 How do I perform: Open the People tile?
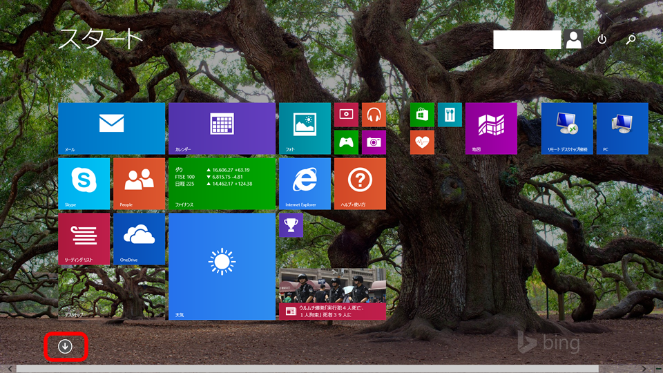click(x=139, y=183)
